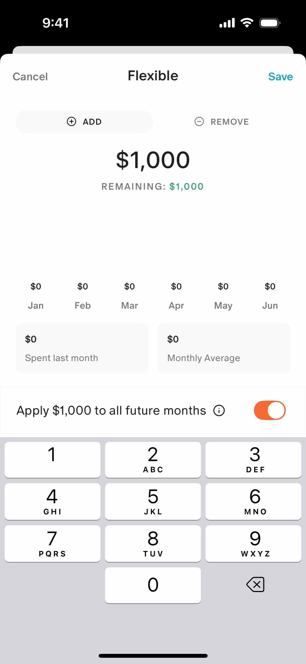The width and height of the screenshot is (306, 664).
Task: Open the Spent last month card
Action: [x=82, y=348]
